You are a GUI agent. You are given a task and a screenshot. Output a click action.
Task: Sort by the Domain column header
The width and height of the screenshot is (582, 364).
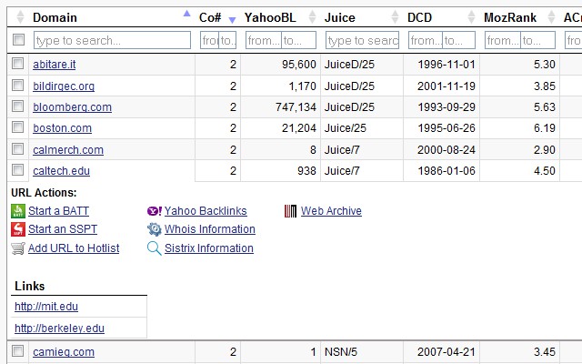click(55, 17)
